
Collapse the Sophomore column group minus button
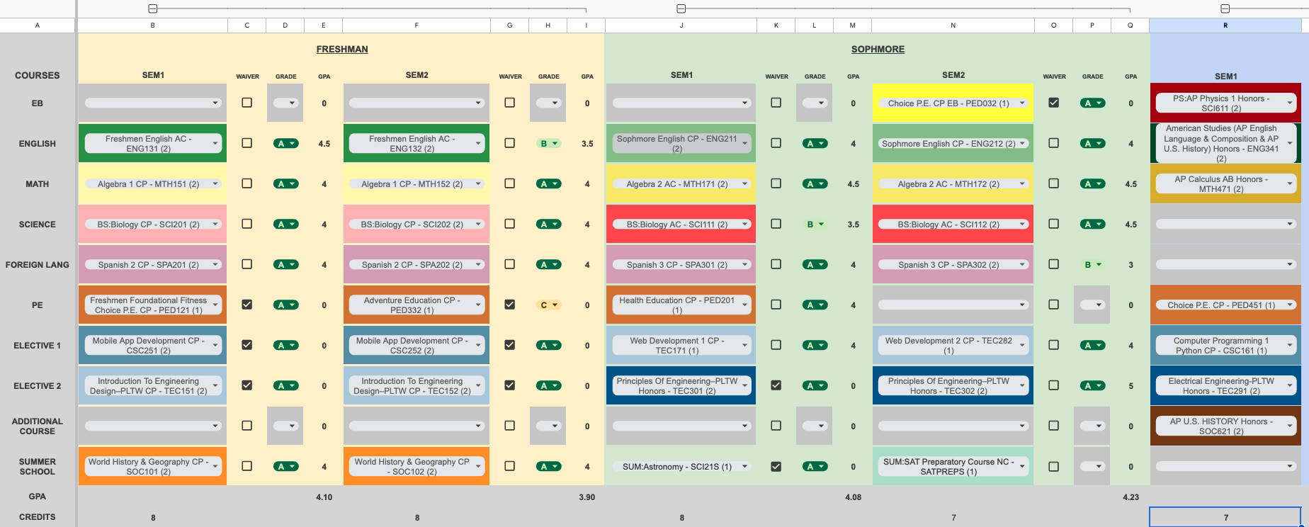[x=681, y=8]
